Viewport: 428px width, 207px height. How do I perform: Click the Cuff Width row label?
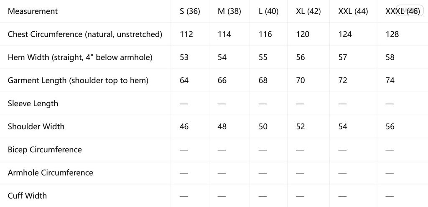pyautogui.click(x=27, y=196)
